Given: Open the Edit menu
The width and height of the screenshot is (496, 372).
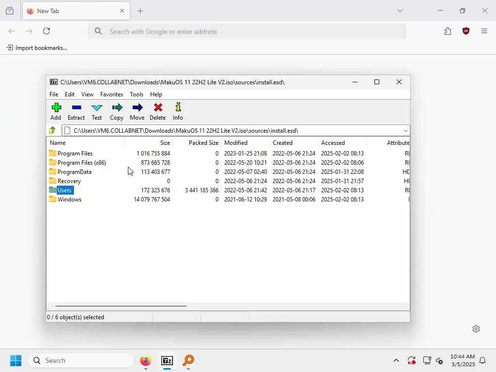Looking at the screenshot, I should tap(70, 94).
